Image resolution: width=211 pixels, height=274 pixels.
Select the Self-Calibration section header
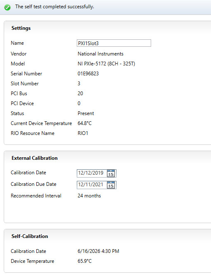(30, 236)
